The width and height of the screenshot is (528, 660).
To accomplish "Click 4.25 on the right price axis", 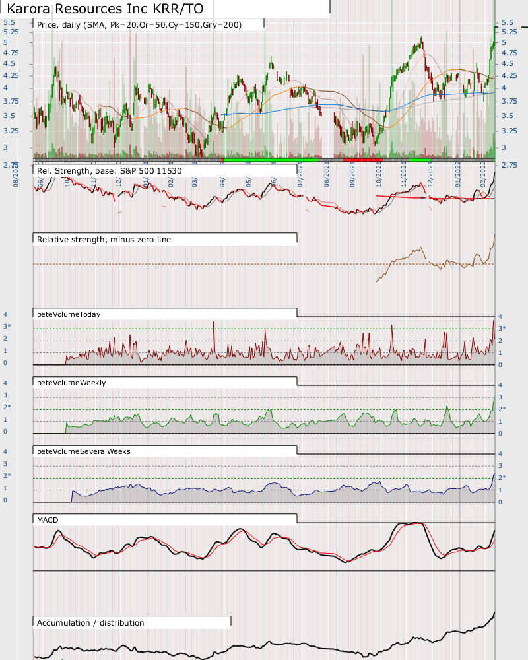I will 510,76.
